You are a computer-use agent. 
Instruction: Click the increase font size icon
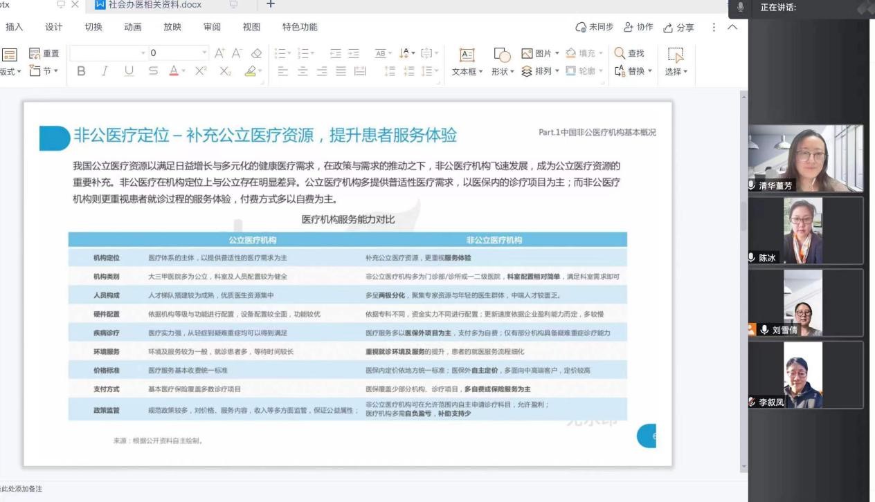(x=219, y=53)
